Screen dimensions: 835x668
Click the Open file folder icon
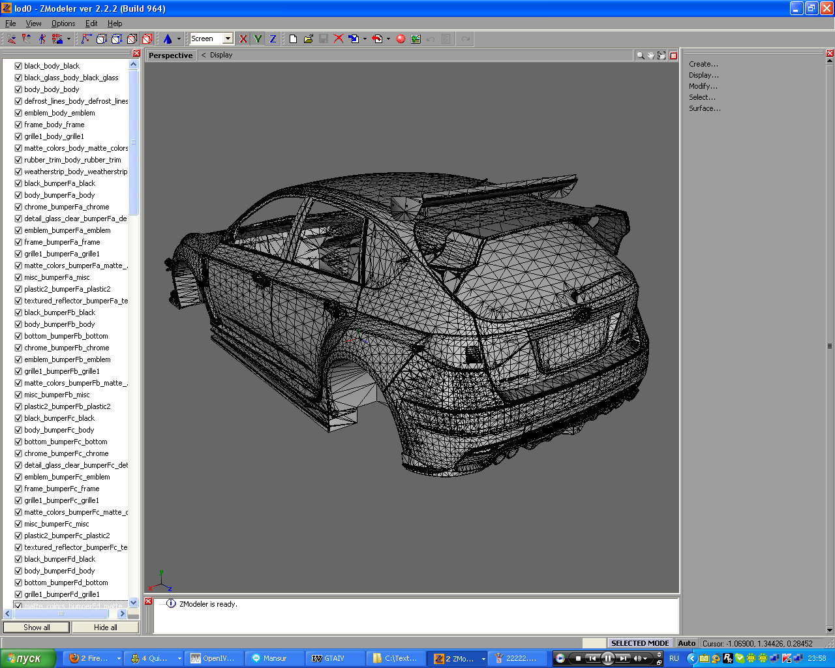pyautogui.click(x=308, y=39)
